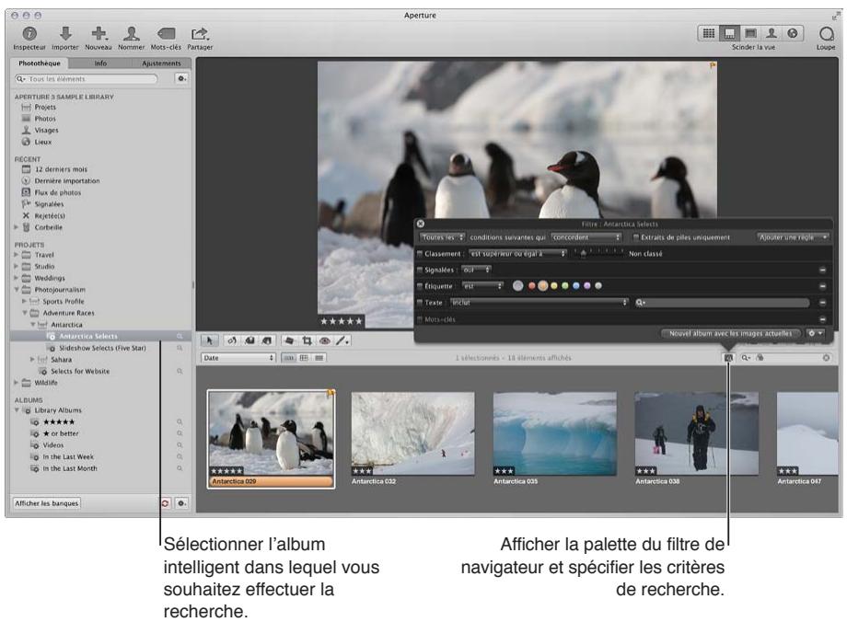Open the 'Toutes les' conditions dropdown
The height and width of the screenshot is (622, 847).
click(443, 237)
